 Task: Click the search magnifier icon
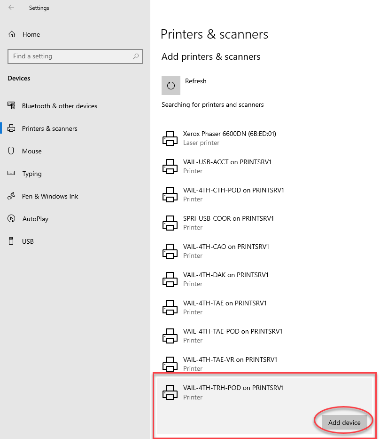[x=136, y=56]
